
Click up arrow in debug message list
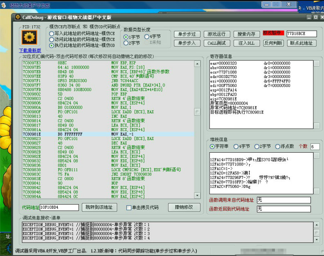point(317,225)
